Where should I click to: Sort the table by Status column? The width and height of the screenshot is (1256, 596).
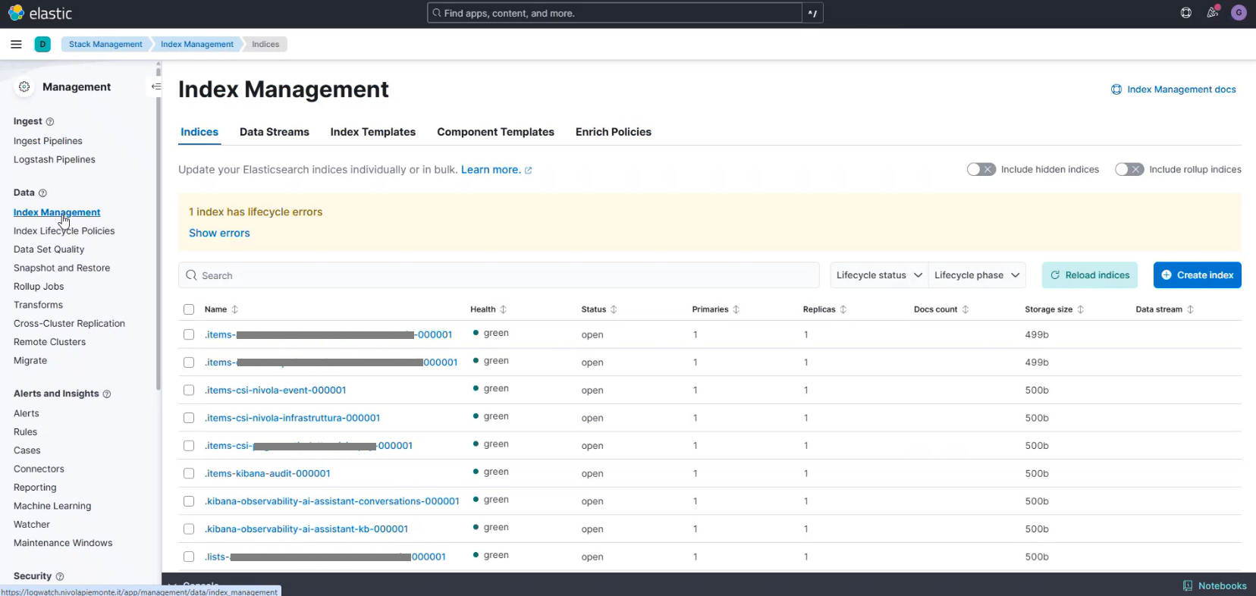[599, 309]
